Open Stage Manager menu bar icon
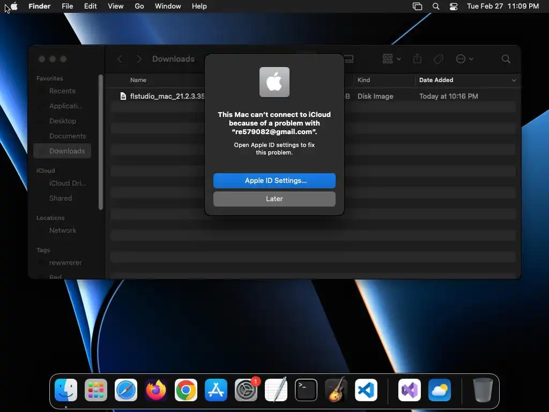 pyautogui.click(x=417, y=6)
